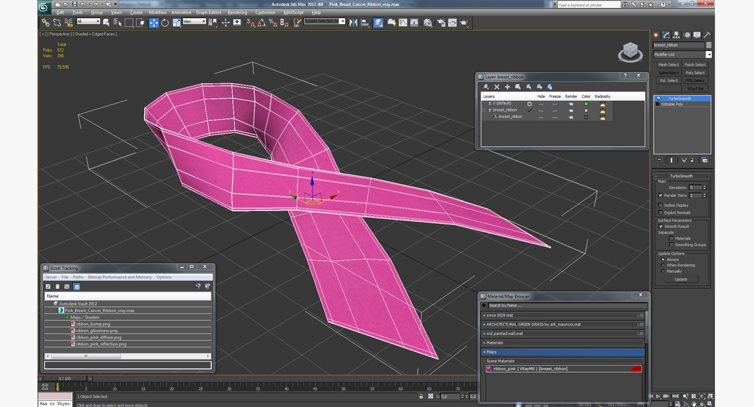Activate the Bind to Space Warp tool
Image resolution: width=754 pixels, height=407 pixels.
pyautogui.click(x=68, y=23)
